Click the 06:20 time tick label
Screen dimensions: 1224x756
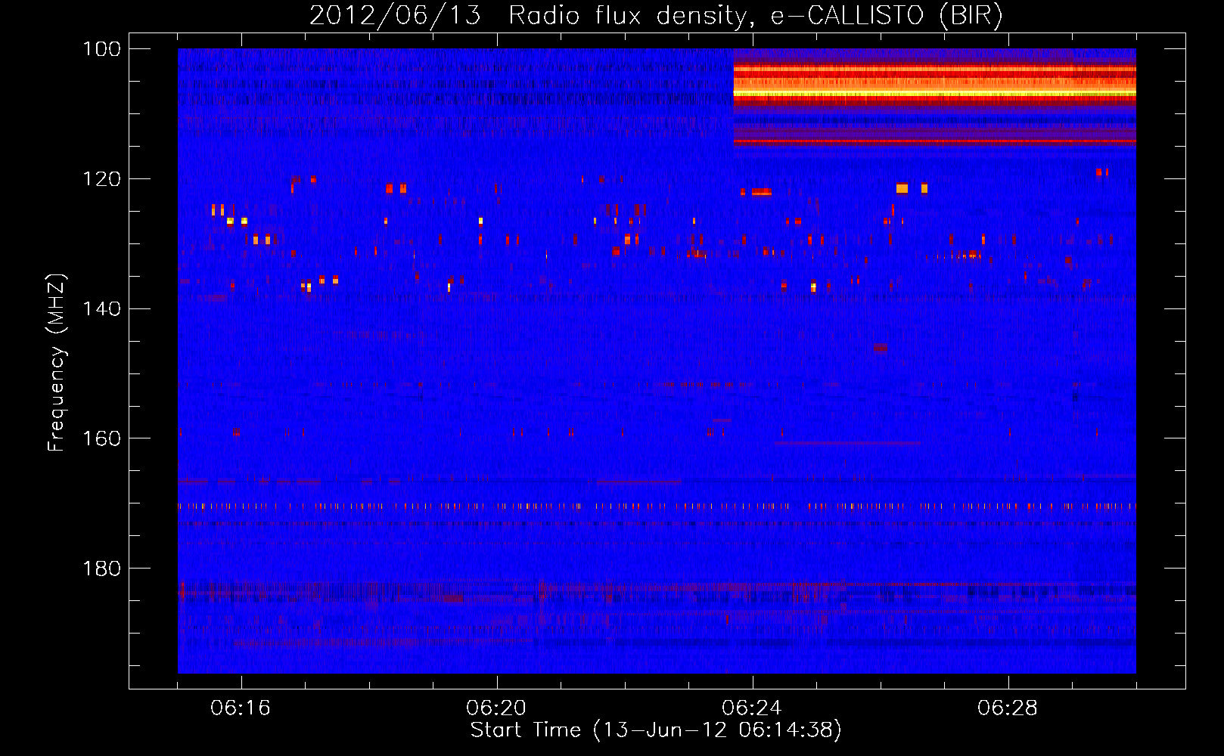(496, 708)
